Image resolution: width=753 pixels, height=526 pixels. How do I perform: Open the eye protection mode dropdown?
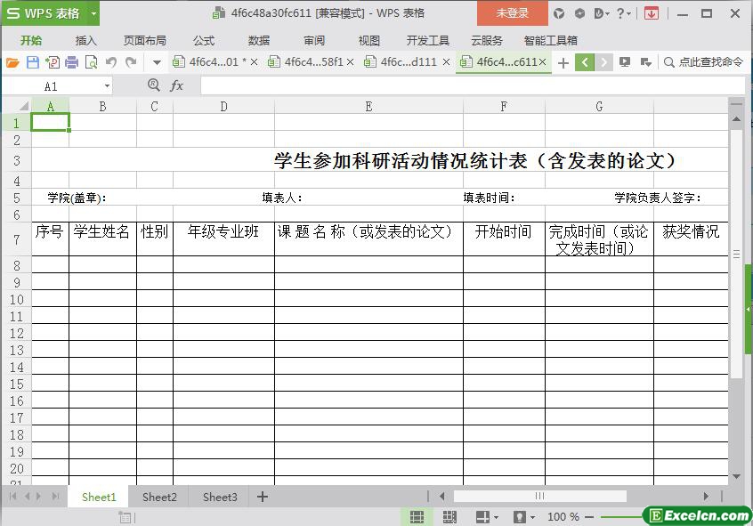coord(533,517)
